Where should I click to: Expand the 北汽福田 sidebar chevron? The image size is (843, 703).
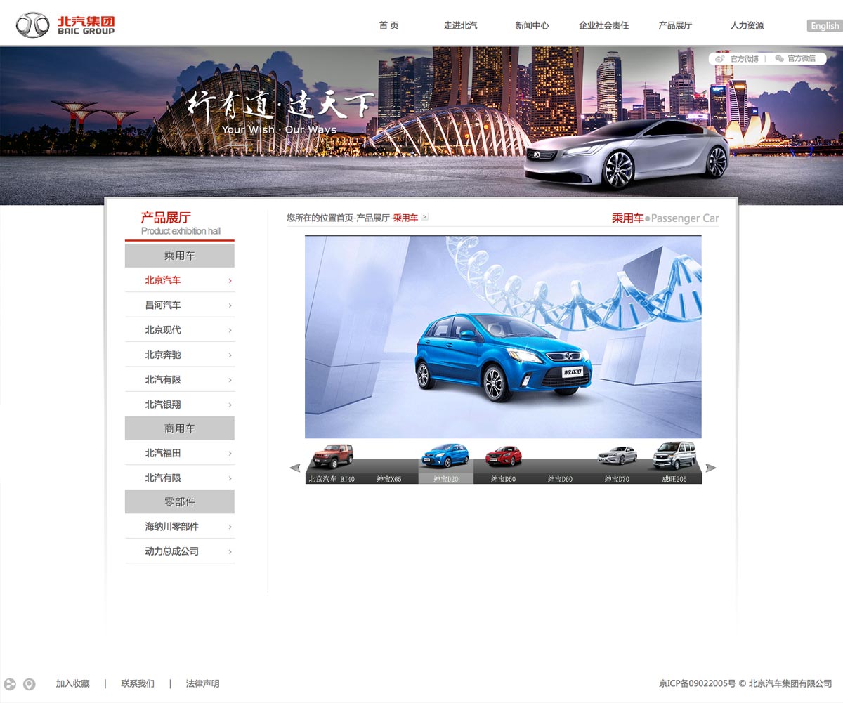tap(230, 454)
